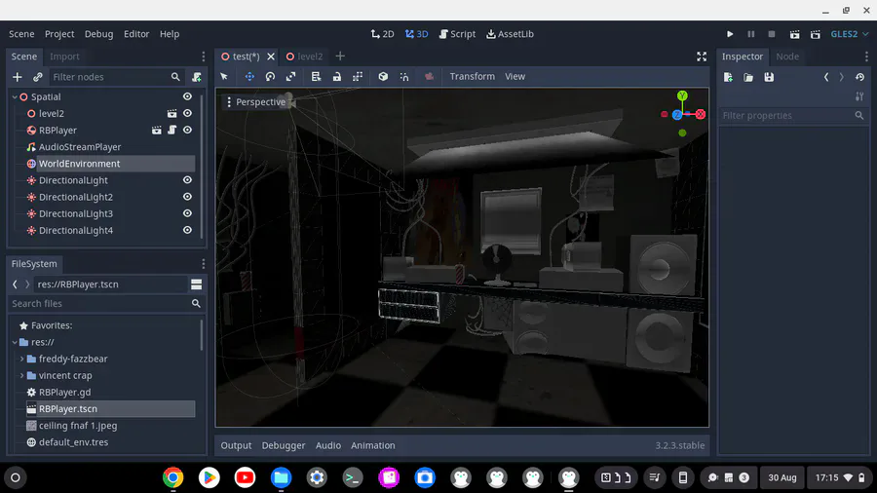Toggle visibility of level2 node
The width and height of the screenshot is (877, 493).
pyautogui.click(x=187, y=113)
